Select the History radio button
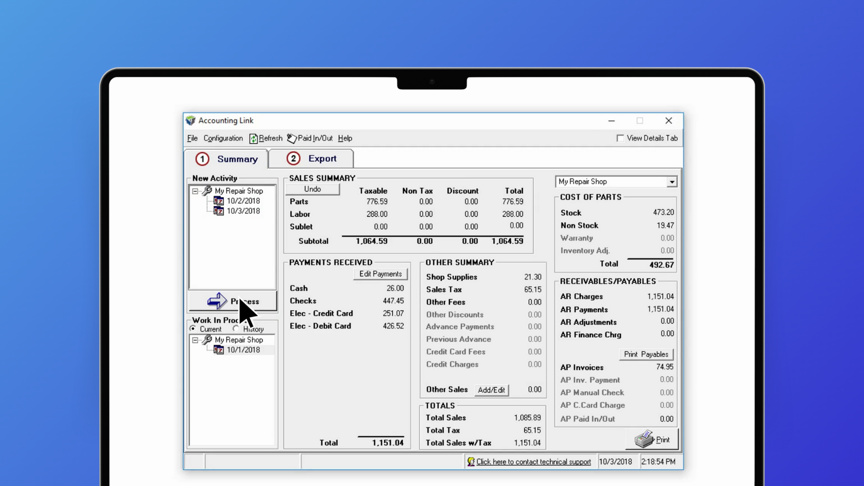864x486 pixels. (236, 328)
